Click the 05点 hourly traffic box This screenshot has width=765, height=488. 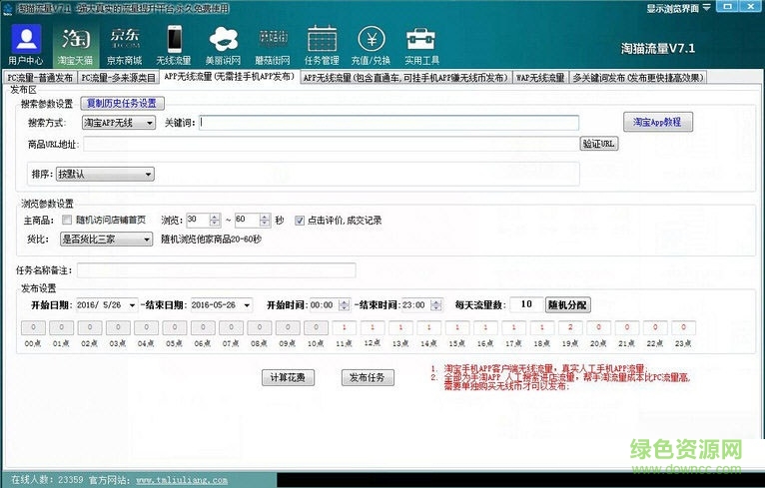[x=175, y=327]
